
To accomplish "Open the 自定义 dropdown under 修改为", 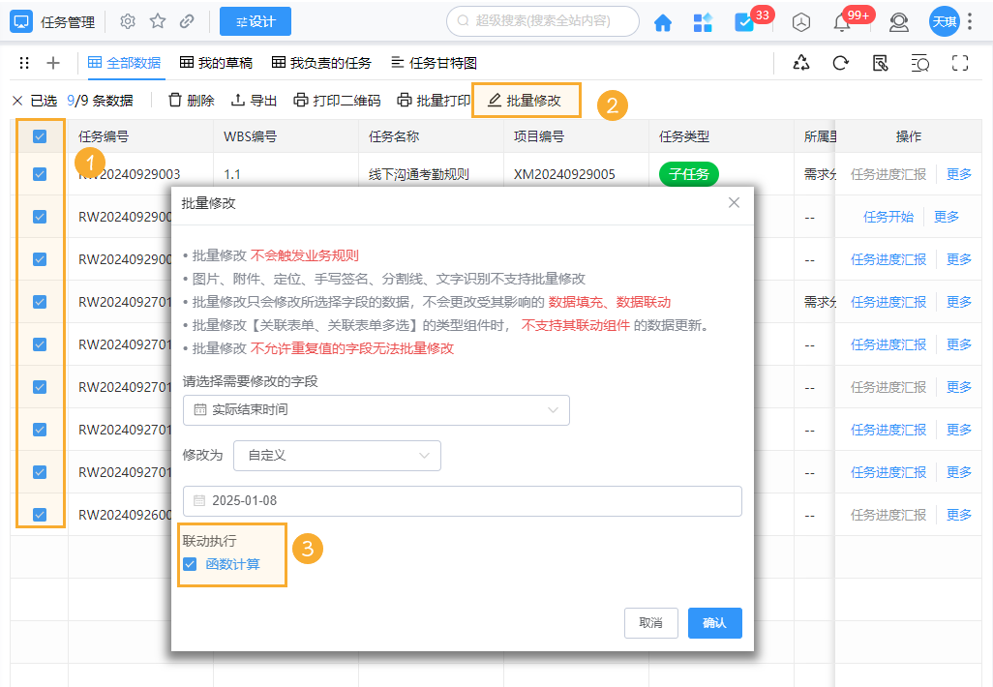I will [337, 455].
